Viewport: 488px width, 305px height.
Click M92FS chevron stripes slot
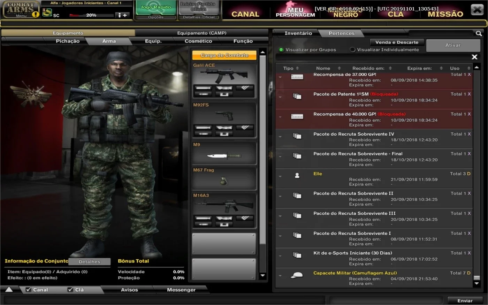coord(245,128)
